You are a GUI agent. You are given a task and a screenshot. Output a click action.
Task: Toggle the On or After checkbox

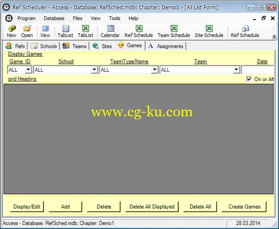249,79
